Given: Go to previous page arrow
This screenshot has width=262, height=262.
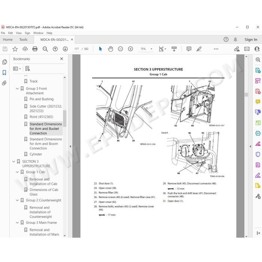Looking at the screenshot, I should pyautogui.click(x=55, y=49).
